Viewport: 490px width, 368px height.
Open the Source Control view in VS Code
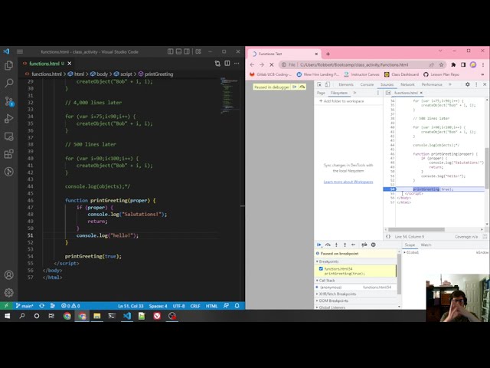pyautogui.click(x=8, y=101)
